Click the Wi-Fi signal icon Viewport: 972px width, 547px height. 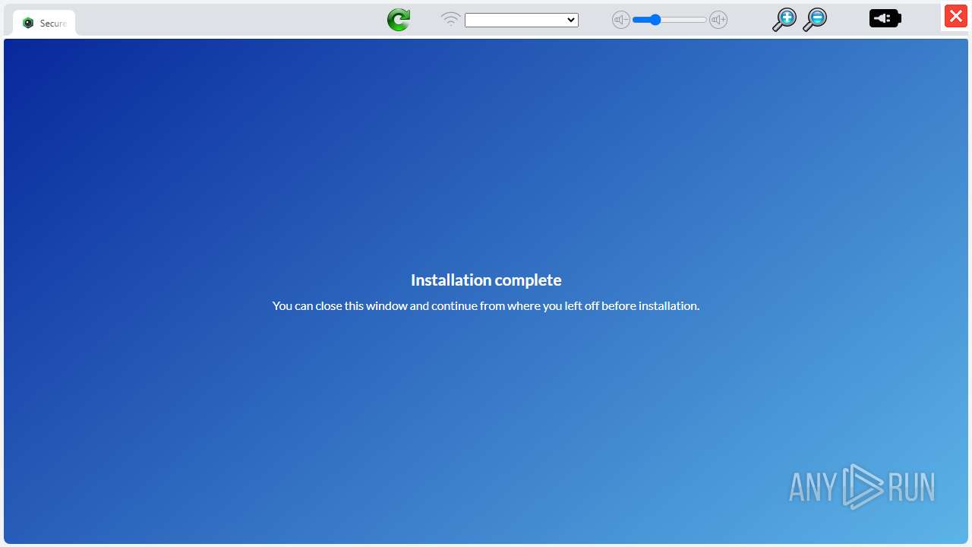(451, 20)
